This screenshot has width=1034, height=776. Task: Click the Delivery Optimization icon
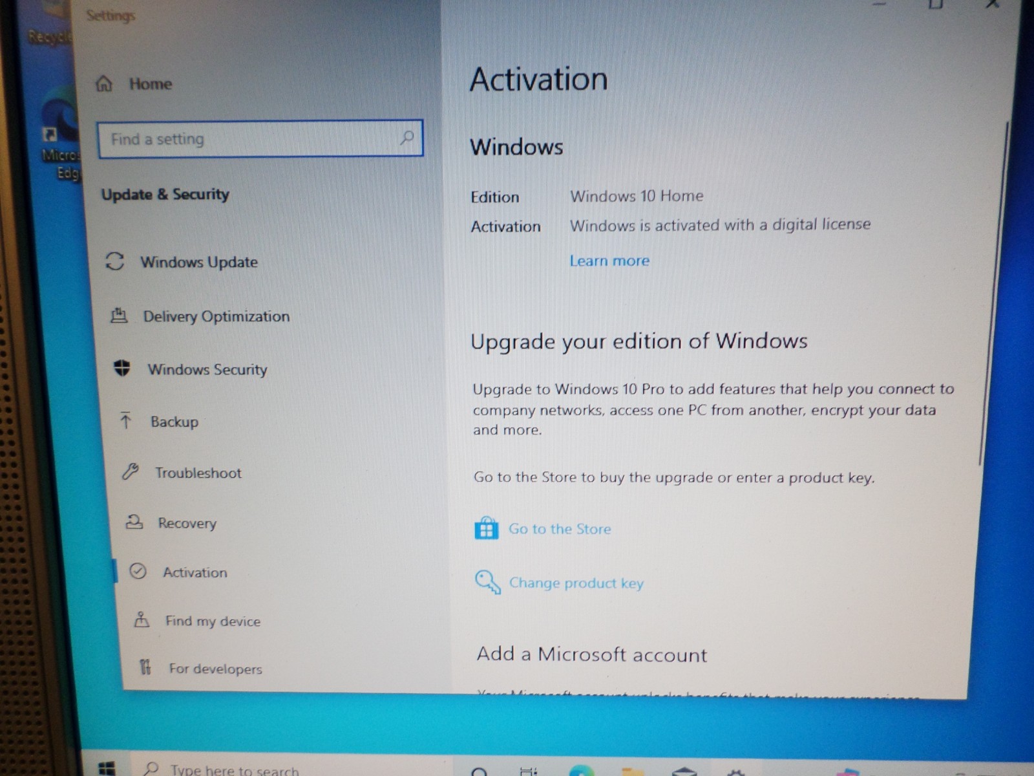(x=119, y=316)
